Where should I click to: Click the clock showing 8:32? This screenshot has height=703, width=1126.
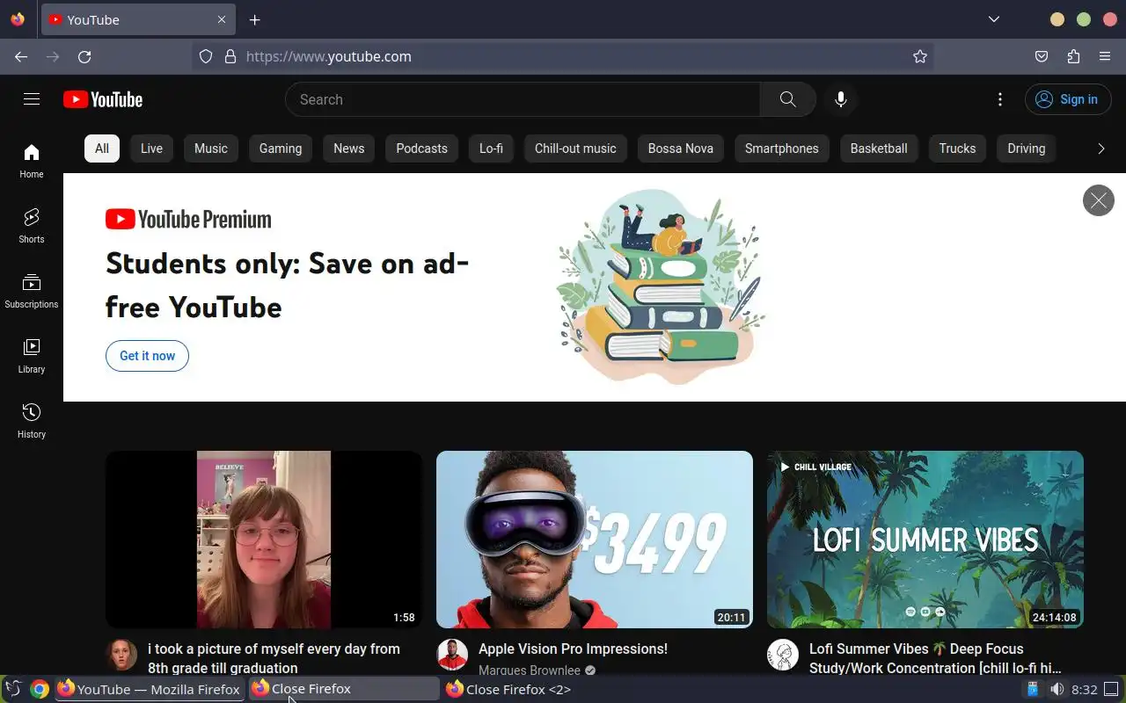[x=1085, y=689]
